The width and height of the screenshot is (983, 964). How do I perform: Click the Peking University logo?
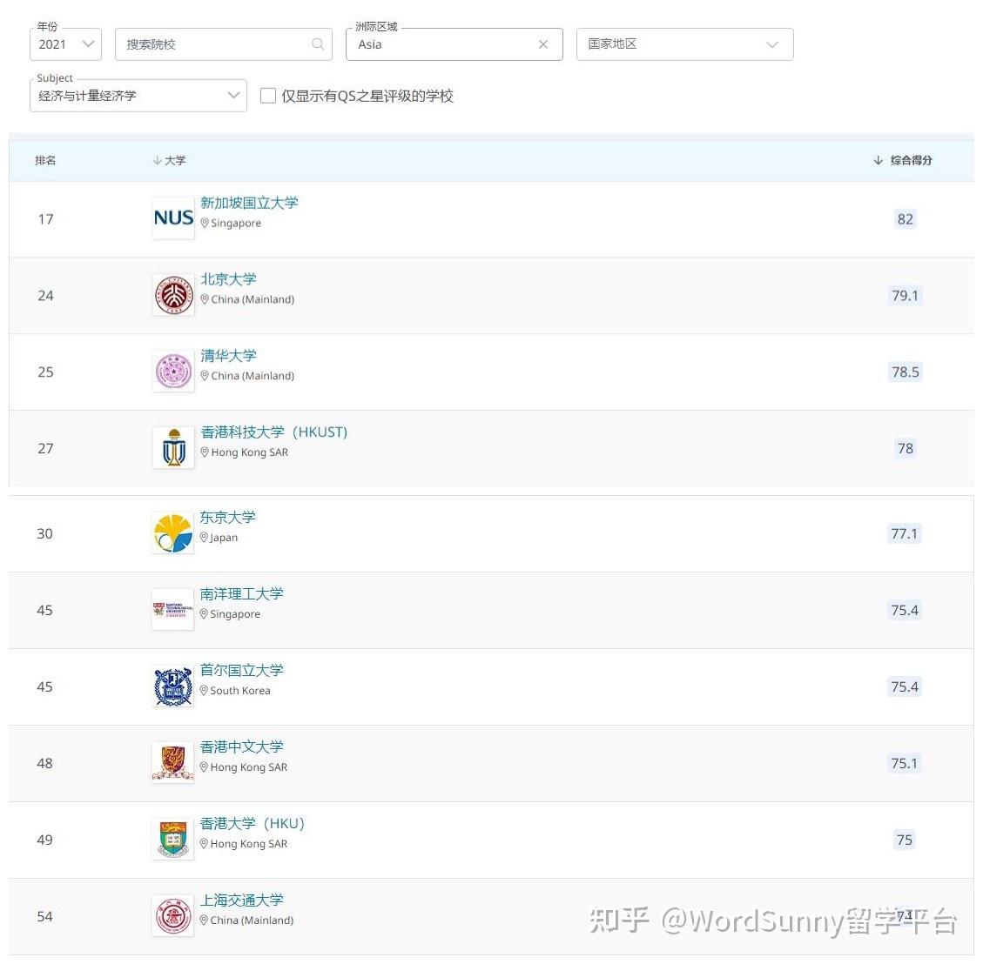point(173,294)
